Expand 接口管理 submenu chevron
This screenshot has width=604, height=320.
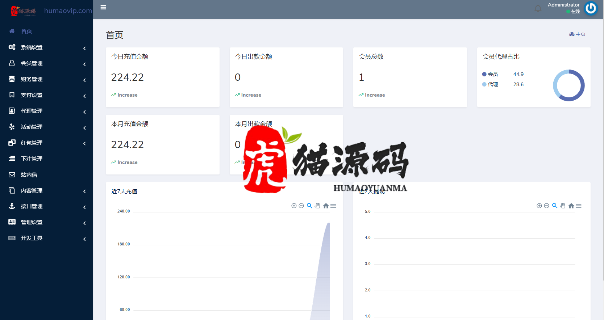(x=84, y=207)
